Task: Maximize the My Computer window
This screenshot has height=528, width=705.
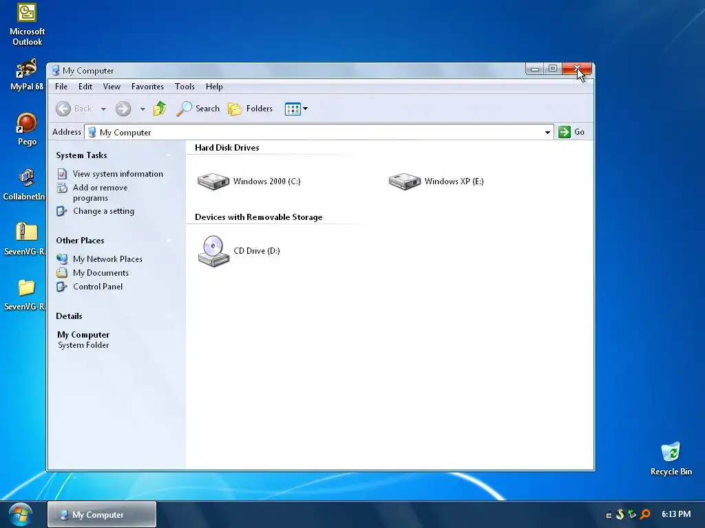Action: point(553,69)
